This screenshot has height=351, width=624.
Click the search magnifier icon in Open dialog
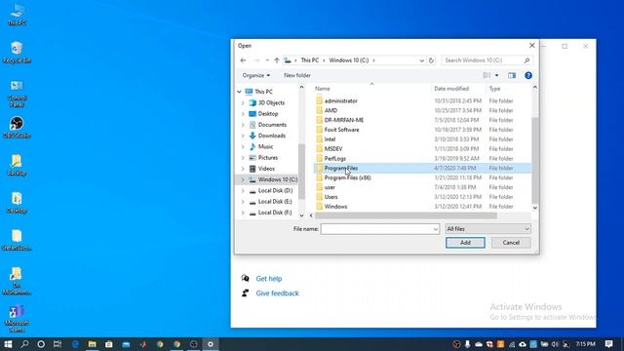click(x=526, y=60)
